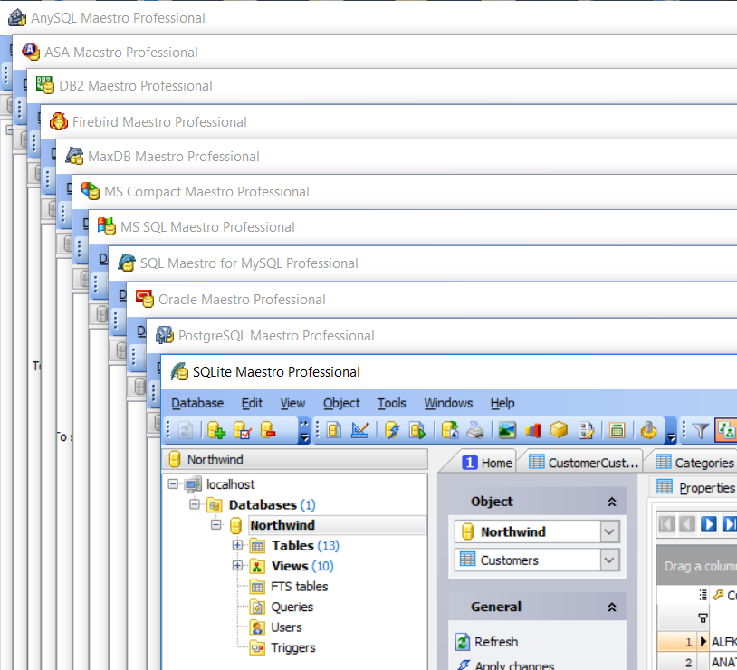Select Users in database tree

(x=286, y=627)
